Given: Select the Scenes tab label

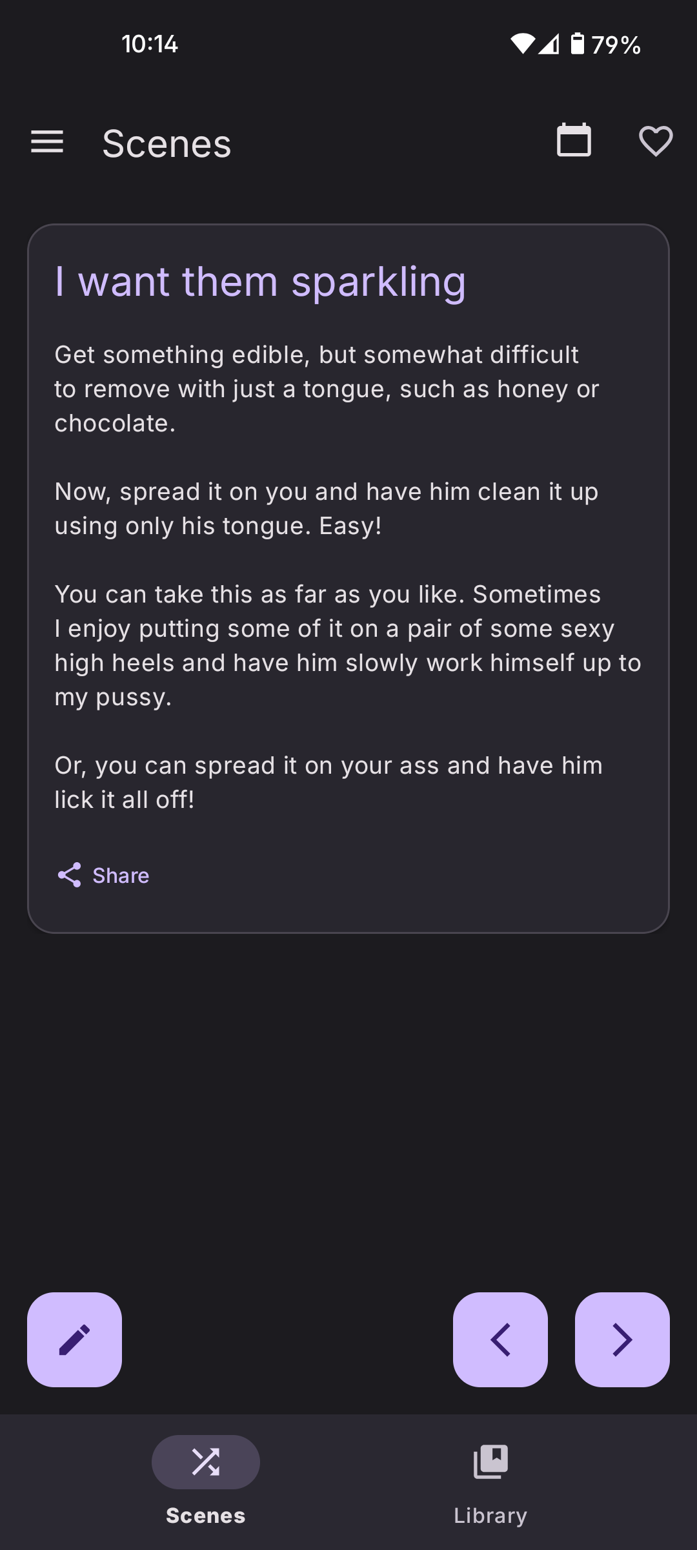Looking at the screenshot, I should coord(205,1515).
